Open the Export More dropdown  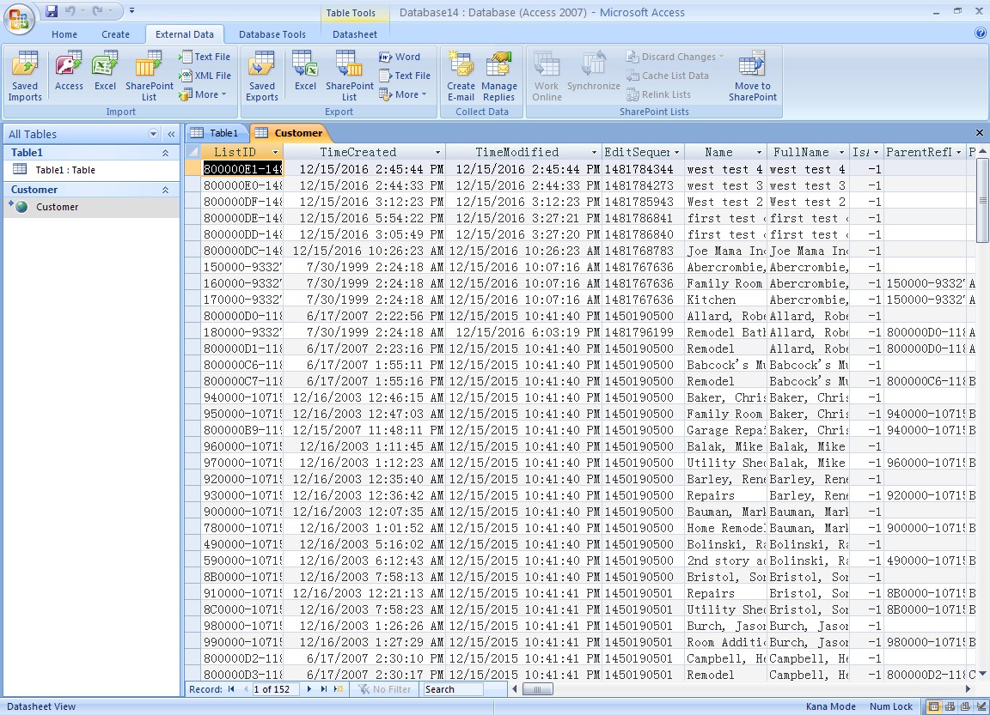[x=403, y=94]
